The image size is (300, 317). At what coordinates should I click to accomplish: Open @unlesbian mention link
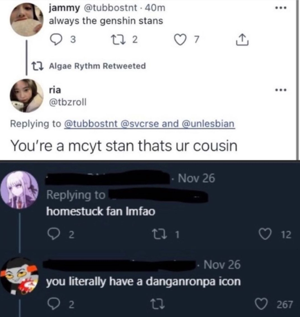tap(208, 124)
